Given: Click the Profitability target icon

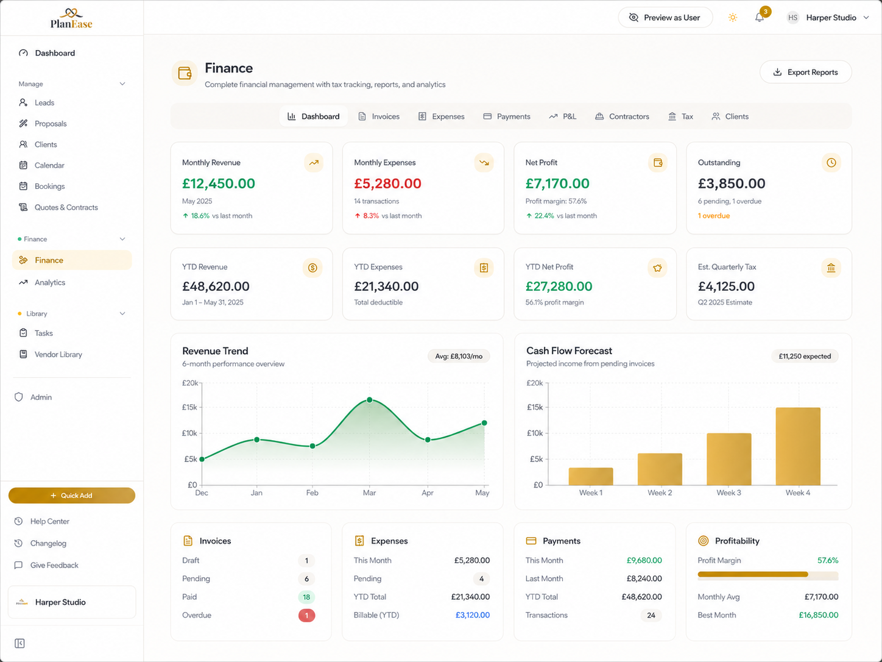Looking at the screenshot, I should 704,541.
